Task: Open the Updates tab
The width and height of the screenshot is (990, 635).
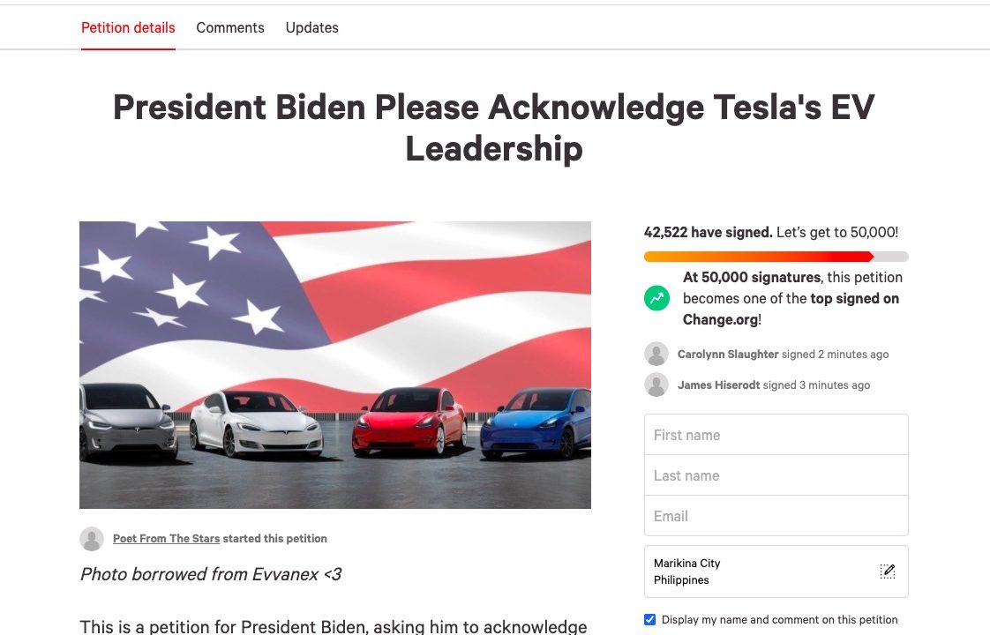Action: tap(311, 27)
